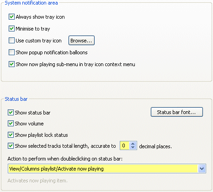Open the doubleclick action dropdown arrow

[202, 168]
